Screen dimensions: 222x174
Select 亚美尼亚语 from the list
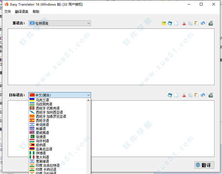pos(58,149)
